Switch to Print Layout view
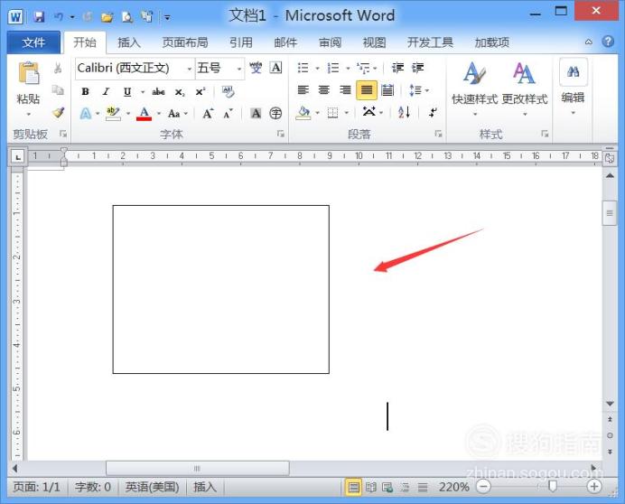This screenshot has height=504, width=625. coord(353,487)
